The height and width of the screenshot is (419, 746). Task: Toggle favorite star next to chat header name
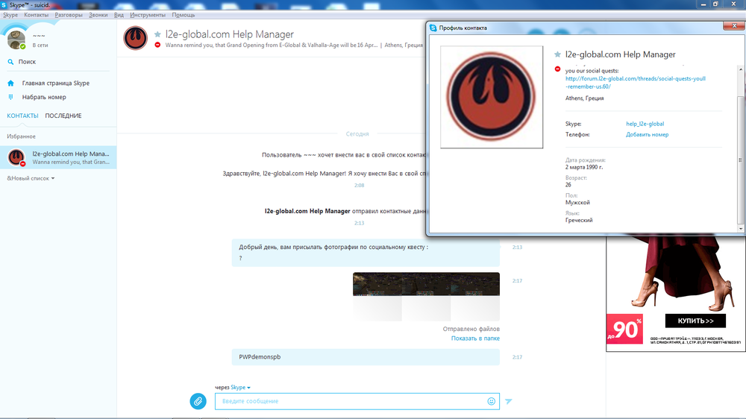tap(157, 34)
